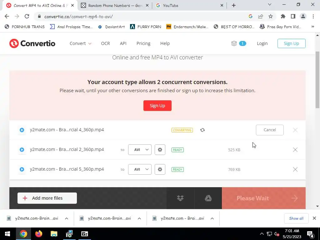Play preview of Bra...rcial 5_360p.mp4

point(22,169)
